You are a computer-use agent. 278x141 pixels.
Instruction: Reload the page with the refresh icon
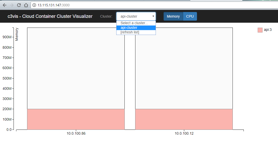tap(19, 5)
